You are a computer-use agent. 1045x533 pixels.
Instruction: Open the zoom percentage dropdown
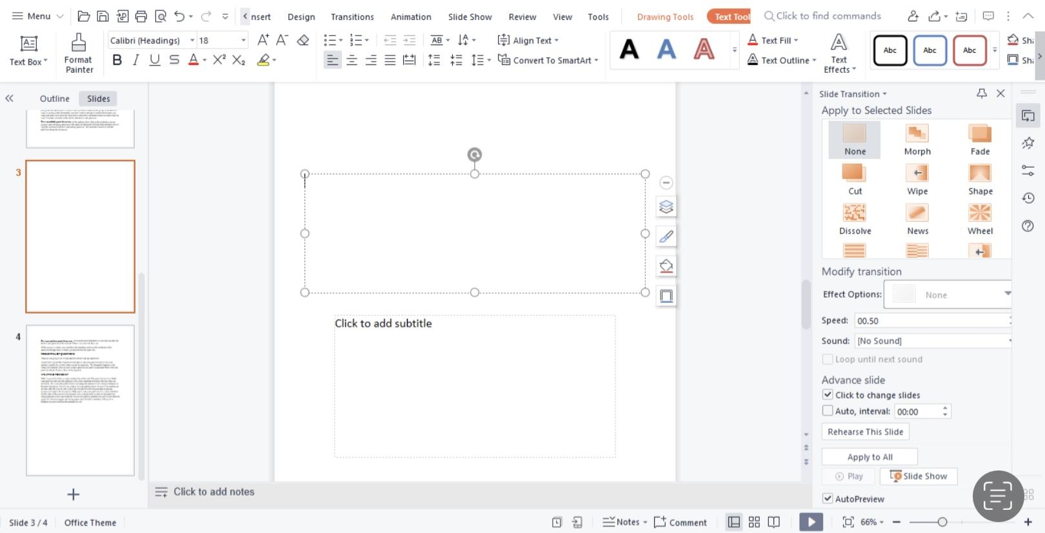tap(882, 522)
